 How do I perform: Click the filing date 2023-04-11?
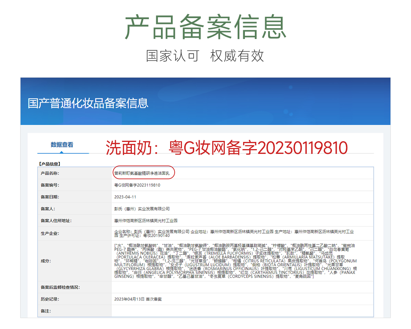coord(125,197)
